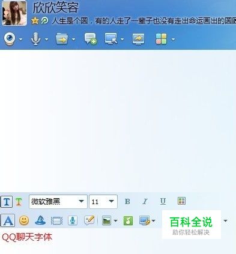Screen dimensions: 236x254
Task: Open the handwriting message input icon
Action: point(89,220)
